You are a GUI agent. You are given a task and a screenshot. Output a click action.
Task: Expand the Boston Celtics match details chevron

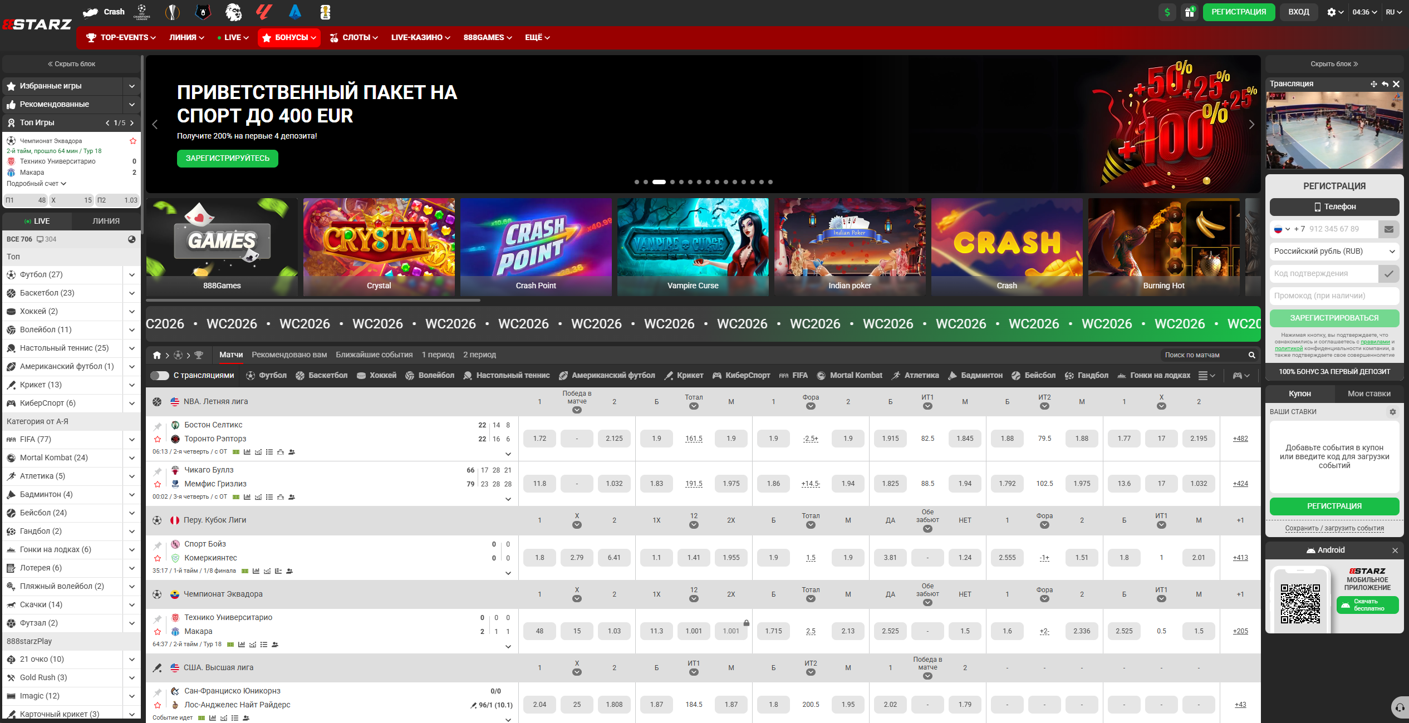click(508, 454)
